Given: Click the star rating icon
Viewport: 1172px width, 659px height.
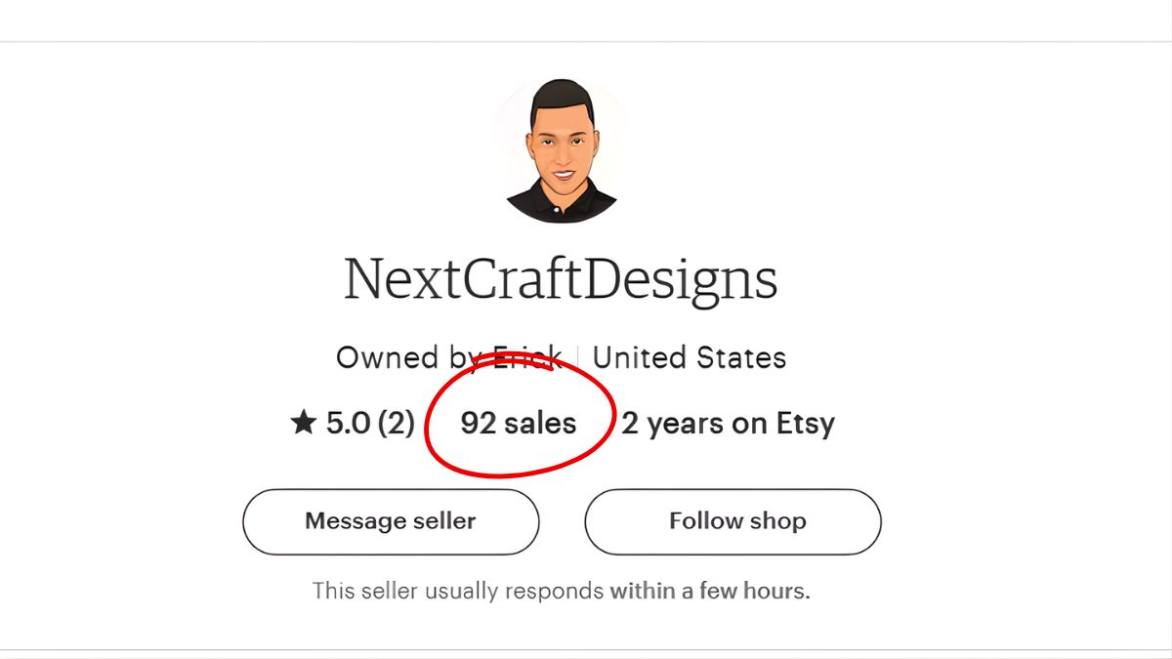Looking at the screenshot, I should coord(304,424).
